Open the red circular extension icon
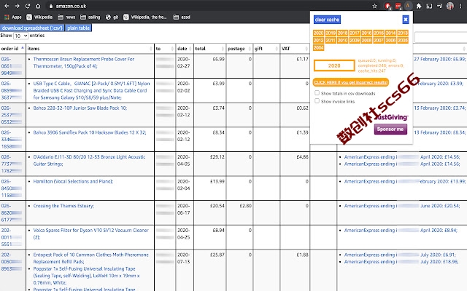The height and width of the screenshot is (291, 467). click(x=387, y=6)
